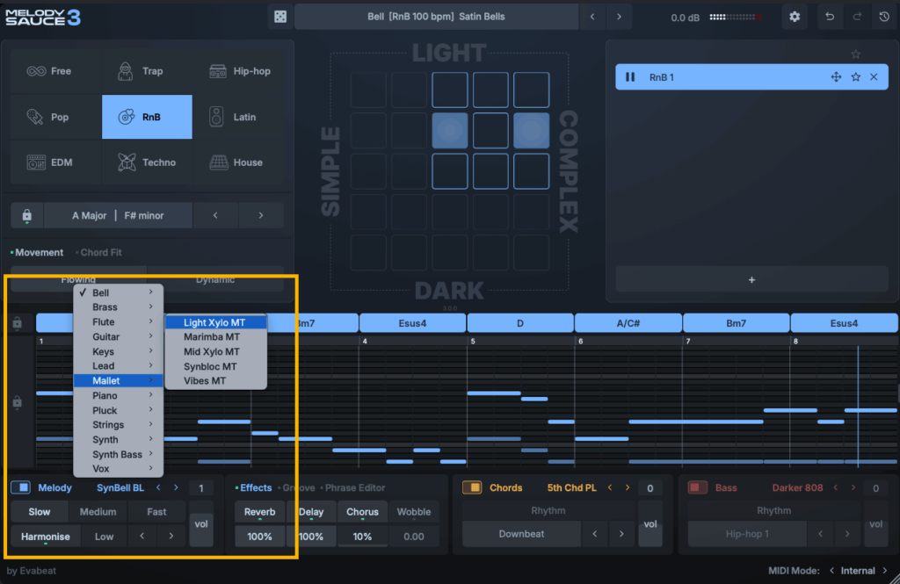Image resolution: width=900 pixels, height=584 pixels.
Task: Select next Downbeat chord rhythm
Action: (x=621, y=534)
